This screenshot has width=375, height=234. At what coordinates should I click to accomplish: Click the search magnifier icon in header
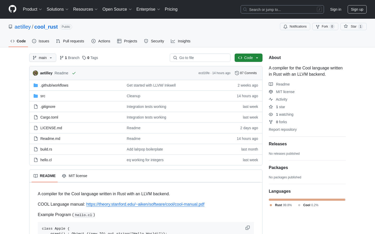(x=245, y=9)
